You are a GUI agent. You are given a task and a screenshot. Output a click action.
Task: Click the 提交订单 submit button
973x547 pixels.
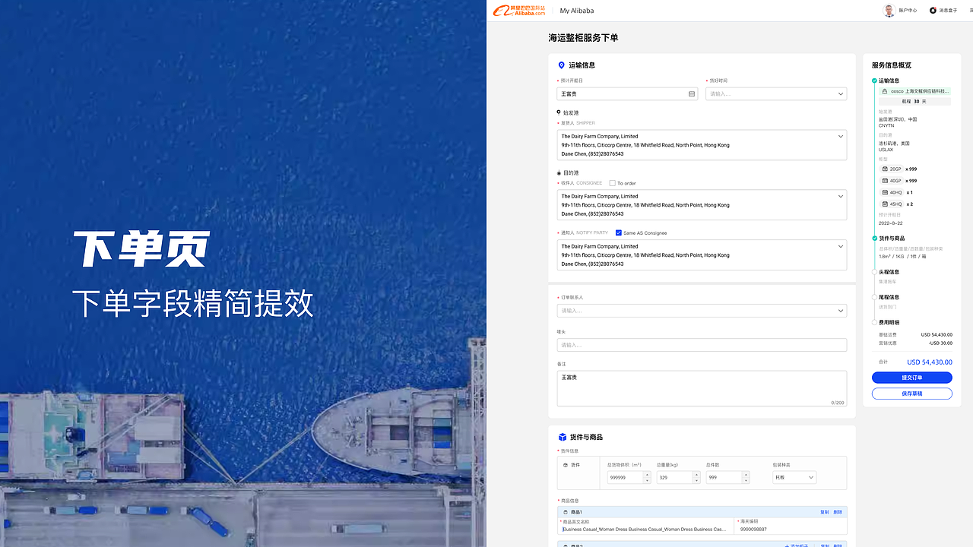pos(911,377)
